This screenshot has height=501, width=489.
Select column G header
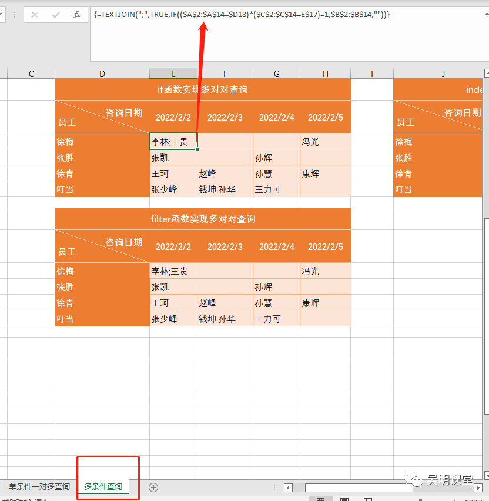(x=277, y=74)
